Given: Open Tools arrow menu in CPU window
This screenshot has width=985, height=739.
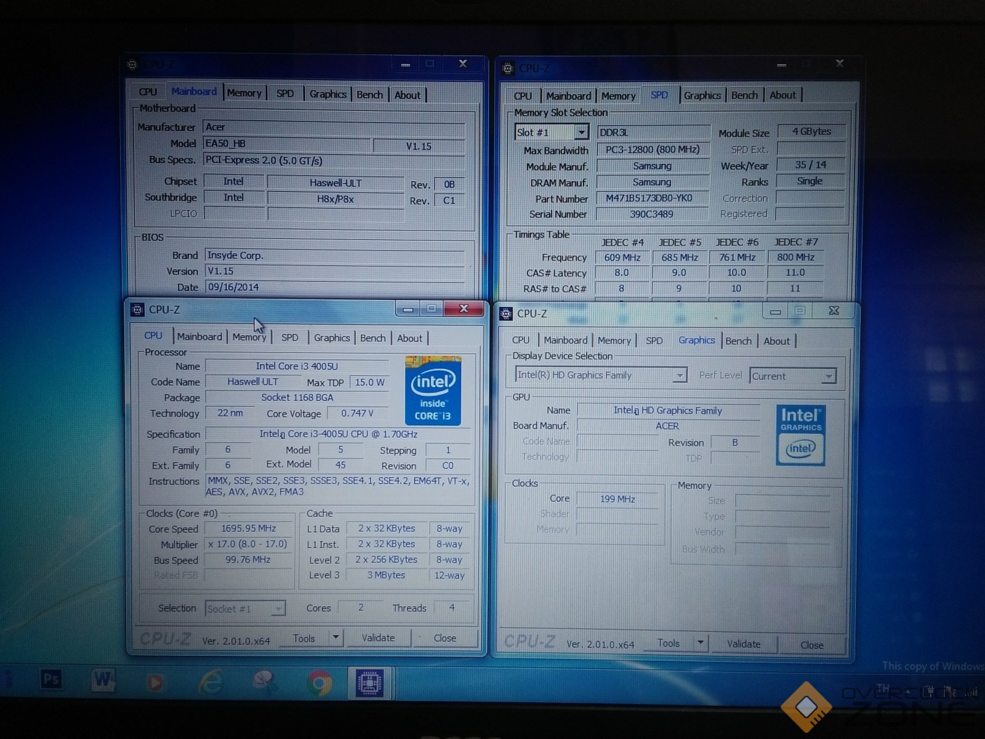Looking at the screenshot, I should click(x=336, y=637).
